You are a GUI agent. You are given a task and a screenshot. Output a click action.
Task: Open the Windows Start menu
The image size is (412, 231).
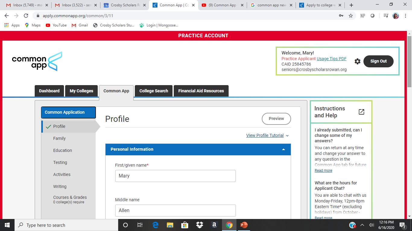click(7, 225)
